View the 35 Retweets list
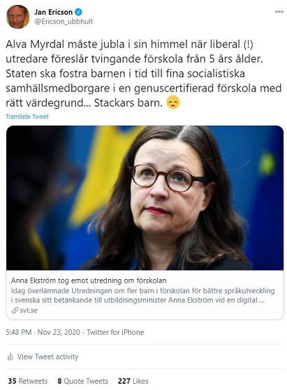 coord(28,381)
